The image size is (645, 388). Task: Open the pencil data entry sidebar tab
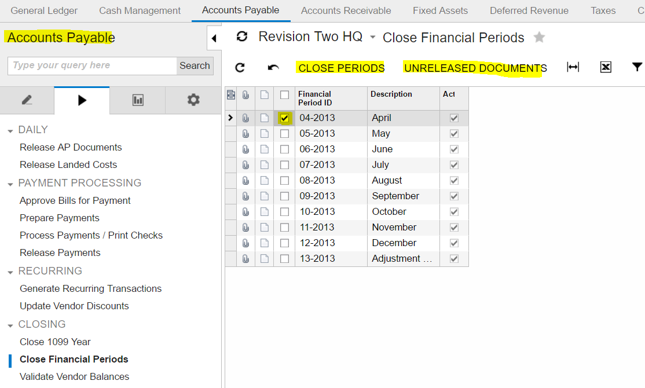[x=27, y=100]
